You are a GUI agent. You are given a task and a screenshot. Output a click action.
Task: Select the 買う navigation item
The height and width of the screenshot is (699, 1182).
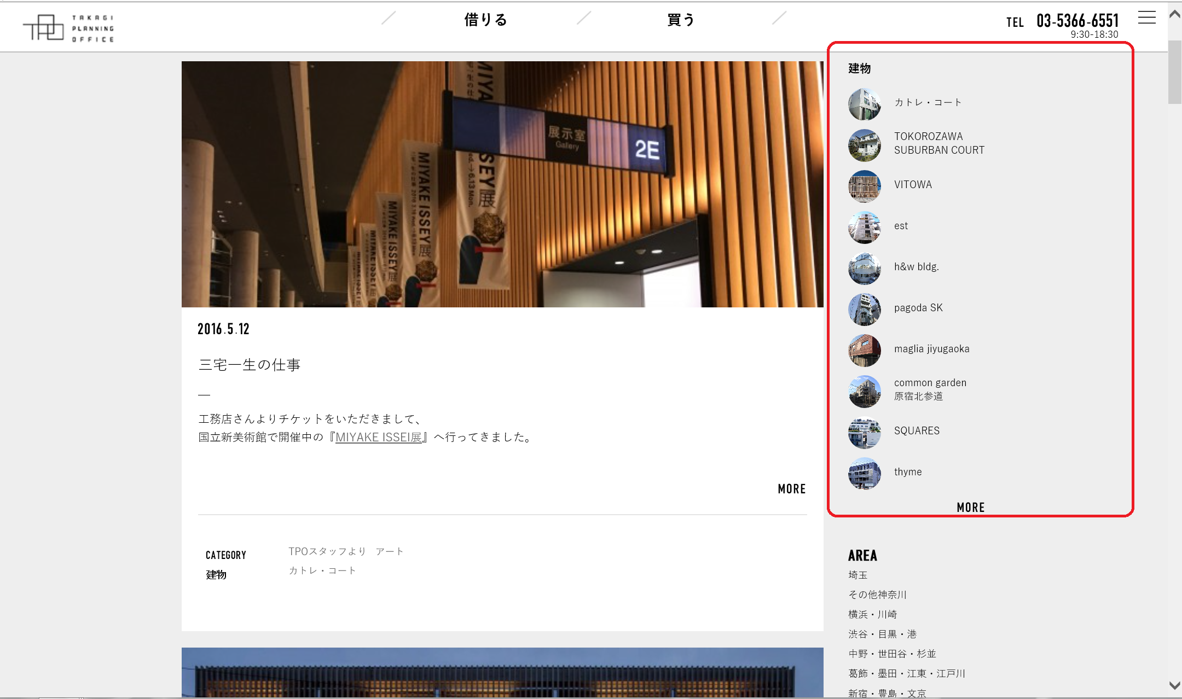pyautogui.click(x=681, y=20)
